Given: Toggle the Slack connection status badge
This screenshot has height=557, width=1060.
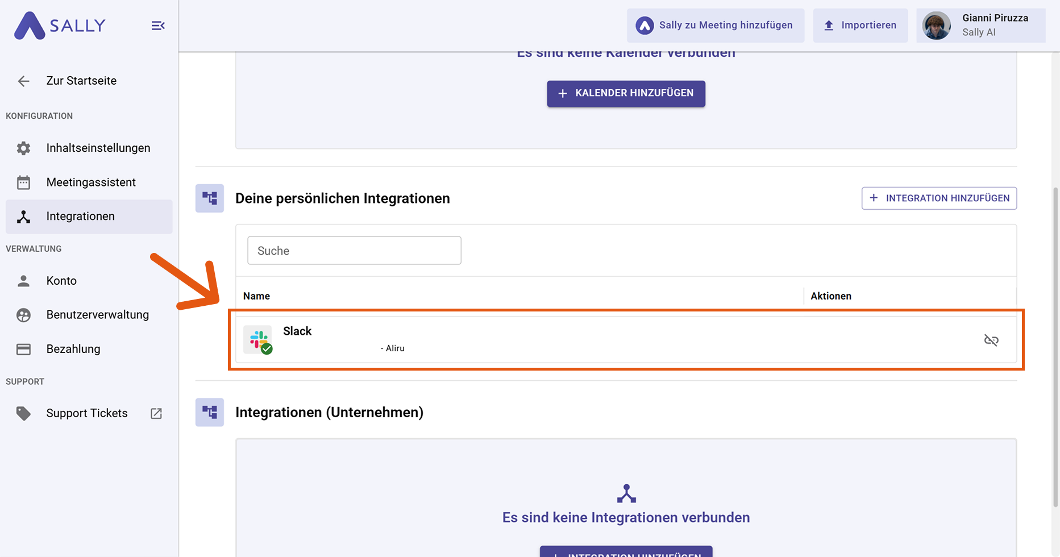Looking at the screenshot, I should [x=268, y=348].
